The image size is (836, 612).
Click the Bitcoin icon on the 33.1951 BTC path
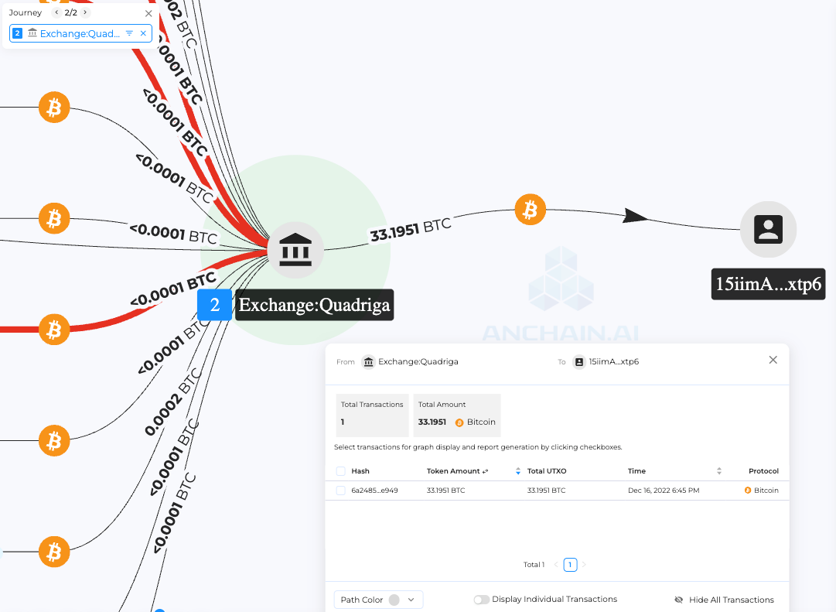[530, 210]
